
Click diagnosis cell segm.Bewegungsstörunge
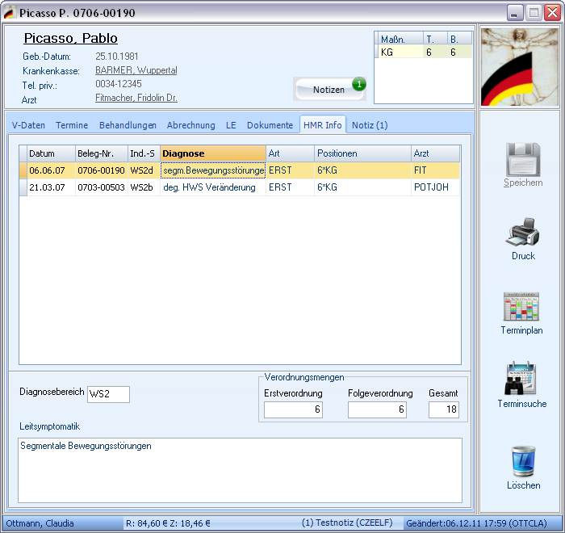[213, 170]
